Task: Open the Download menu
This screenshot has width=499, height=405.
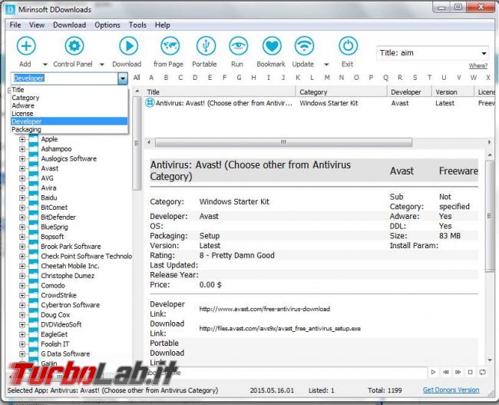Action: 69,25
